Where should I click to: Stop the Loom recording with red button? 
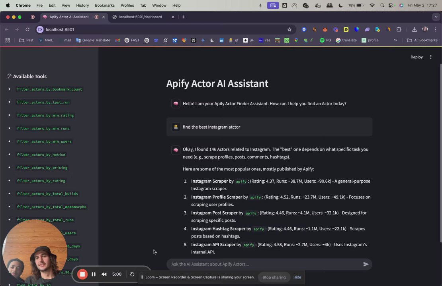[82, 274]
